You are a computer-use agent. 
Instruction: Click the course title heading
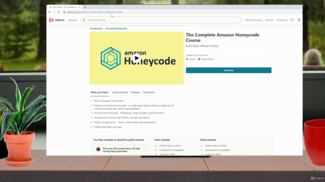tap(222, 37)
